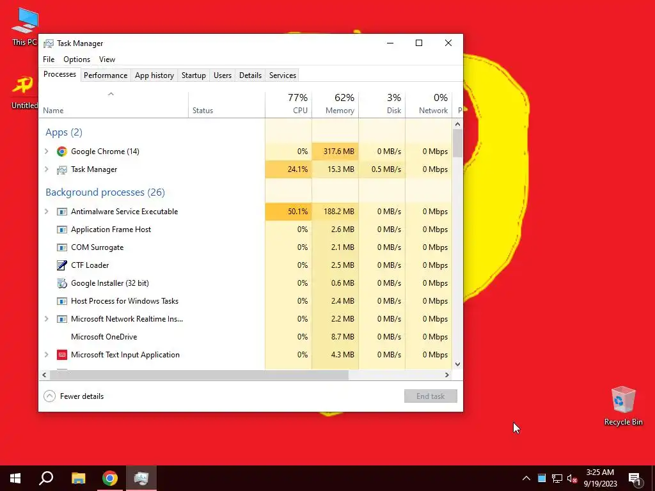Click the taskbar clock showing 3:25 AM
Viewport: 655px width, 491px height.
click(600, 478)
